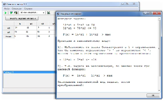Click cell with value 34 in row x3
165x105 pixels.
[x=20, y=28]
